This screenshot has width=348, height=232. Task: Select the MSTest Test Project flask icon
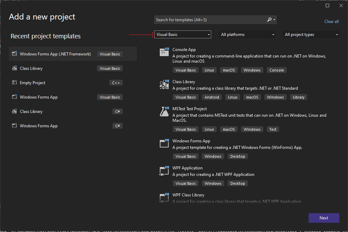click(x=164, y=111)
